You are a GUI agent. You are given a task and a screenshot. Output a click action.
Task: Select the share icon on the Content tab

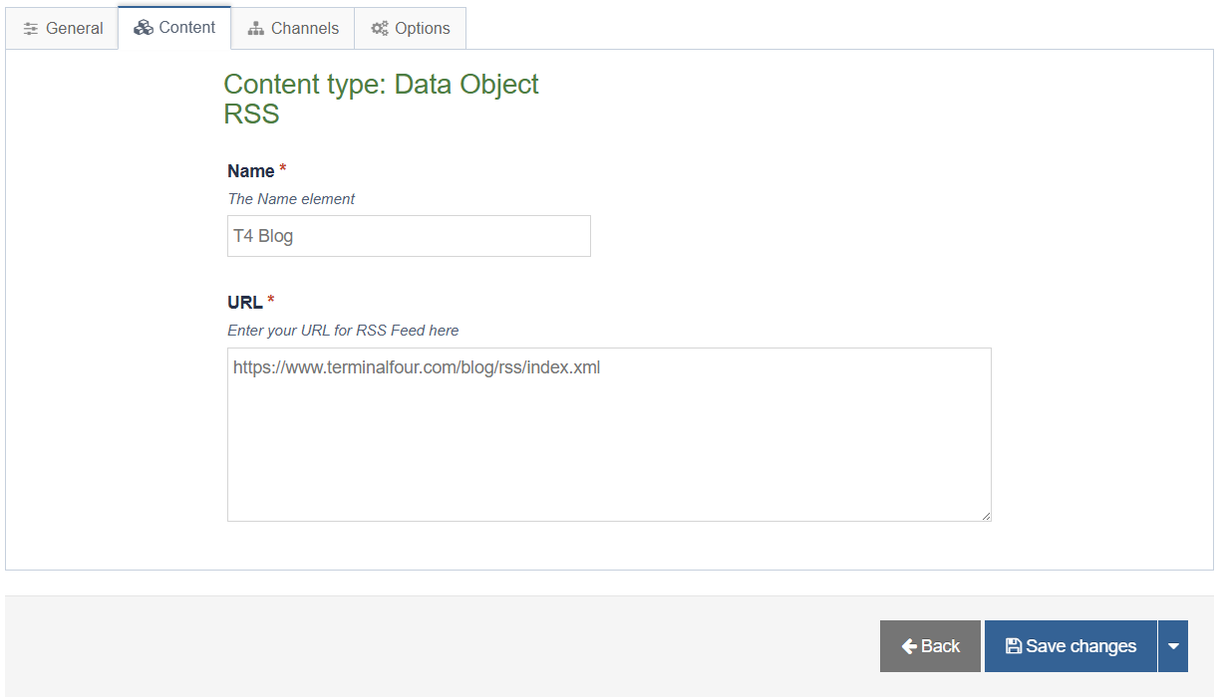(143, 28)
